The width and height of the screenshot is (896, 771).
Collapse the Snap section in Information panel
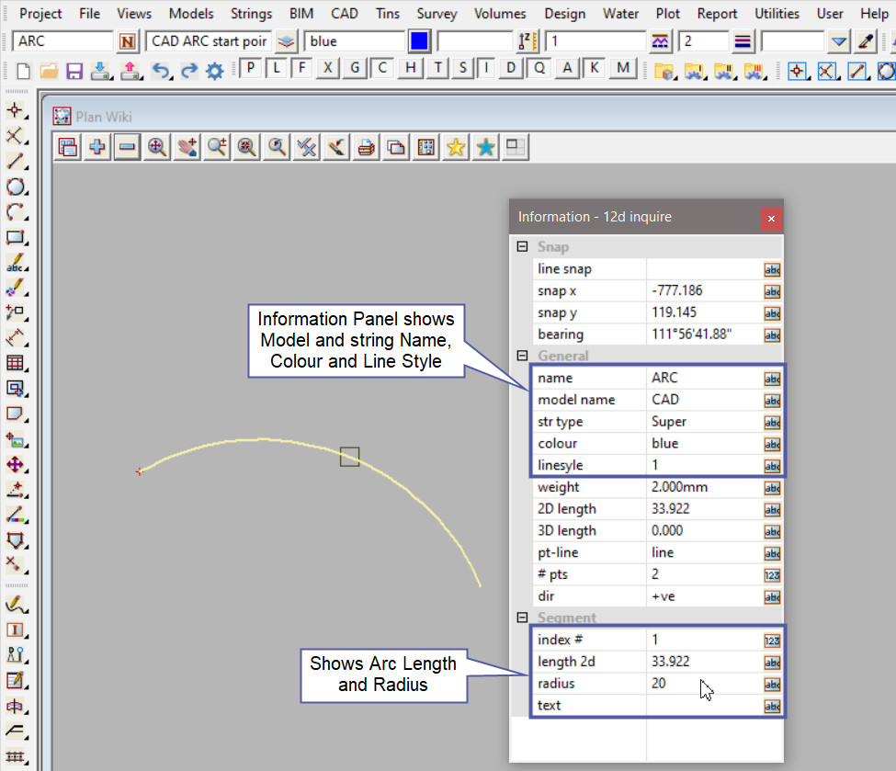tap(522, 247)
